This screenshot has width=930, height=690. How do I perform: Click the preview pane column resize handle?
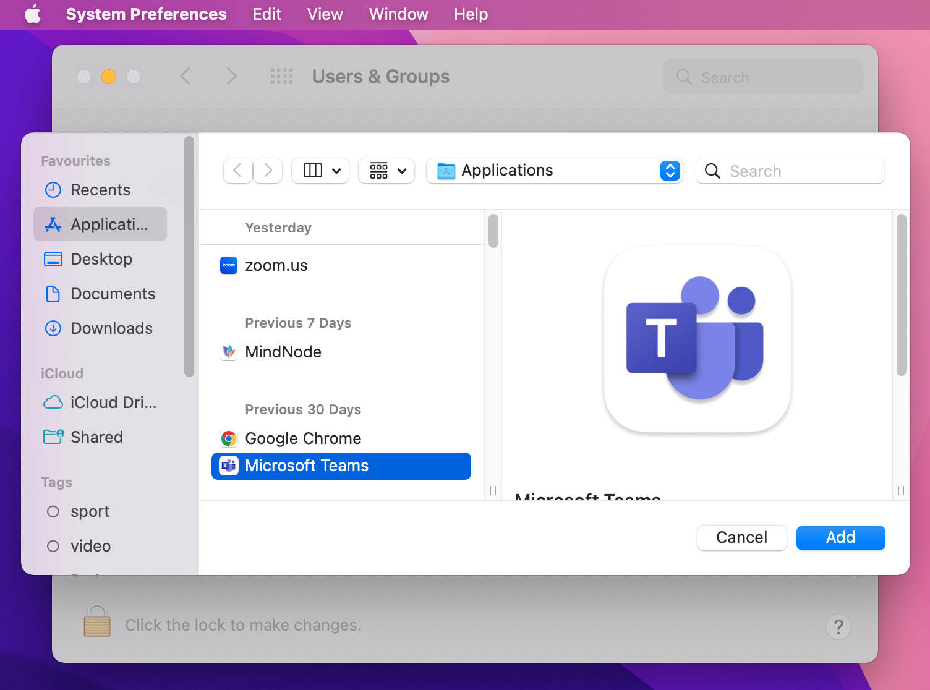pos(901,490)
